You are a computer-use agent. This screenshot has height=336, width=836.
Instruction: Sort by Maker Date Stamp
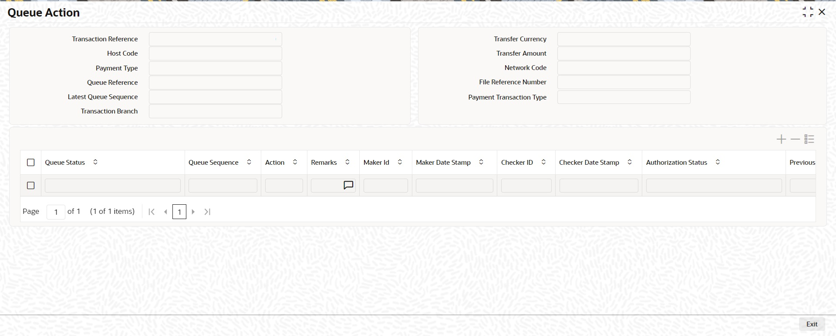click(x=481, y=162)
